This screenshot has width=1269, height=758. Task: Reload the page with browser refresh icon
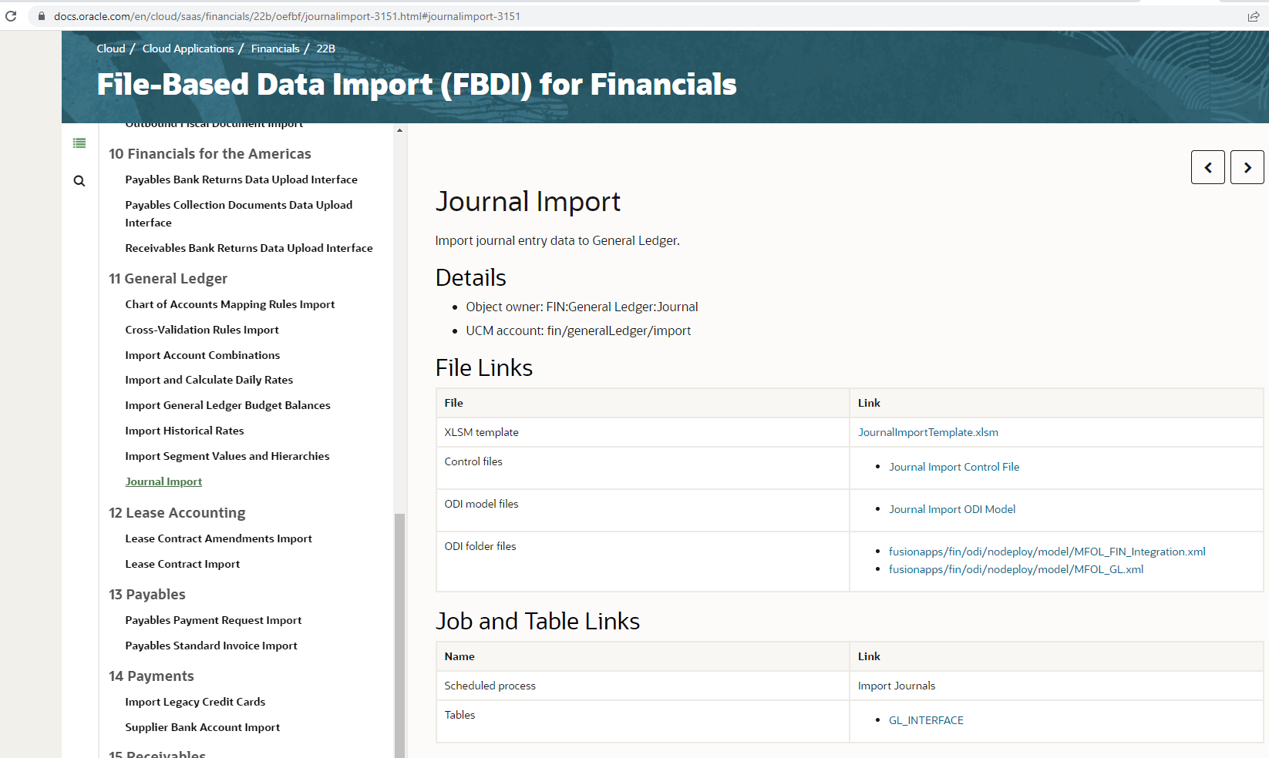pos(11,16)
